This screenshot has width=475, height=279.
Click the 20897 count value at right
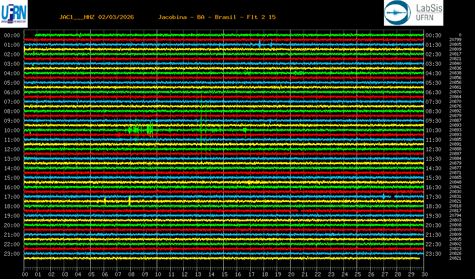coord(455,154)
